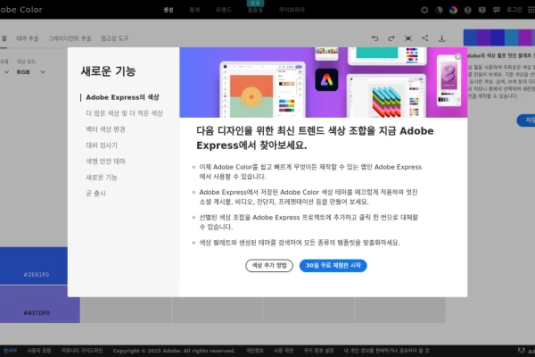The width and height of the screenshot is (535, 357).
Task: Select 새로운 기능 item in dialog list
Action: (102, 178)
